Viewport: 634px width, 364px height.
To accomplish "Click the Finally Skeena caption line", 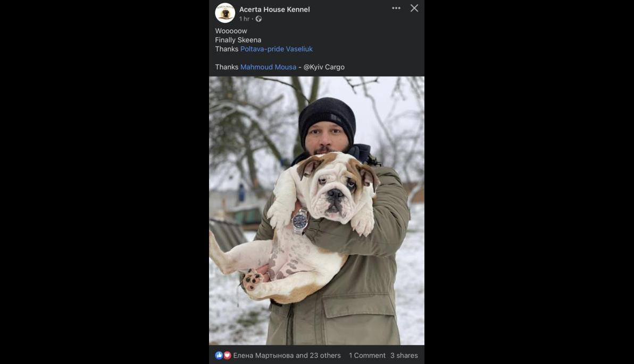I will 238,39.
